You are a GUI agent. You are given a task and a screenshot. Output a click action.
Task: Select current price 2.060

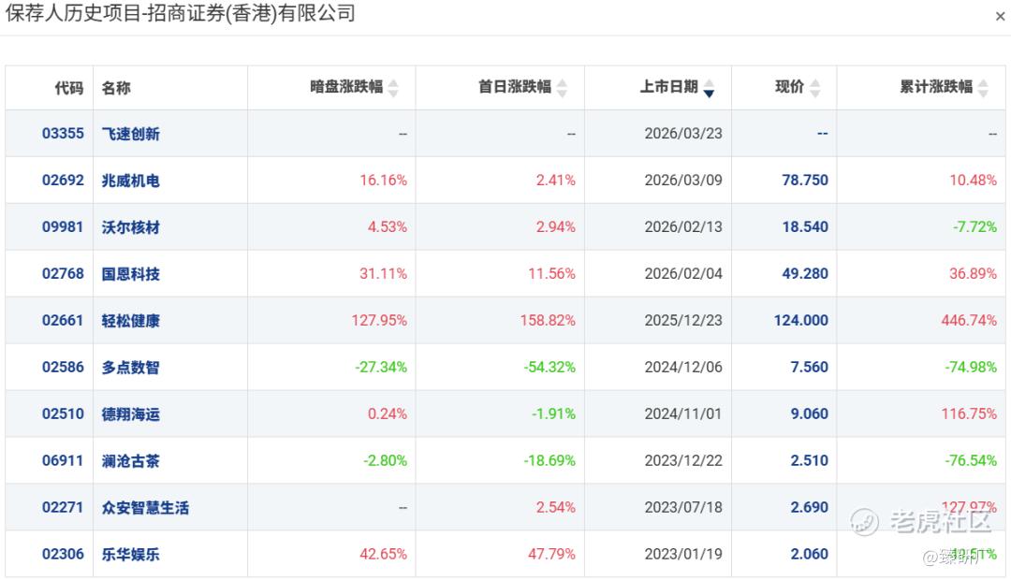click(x=810, y=554)
